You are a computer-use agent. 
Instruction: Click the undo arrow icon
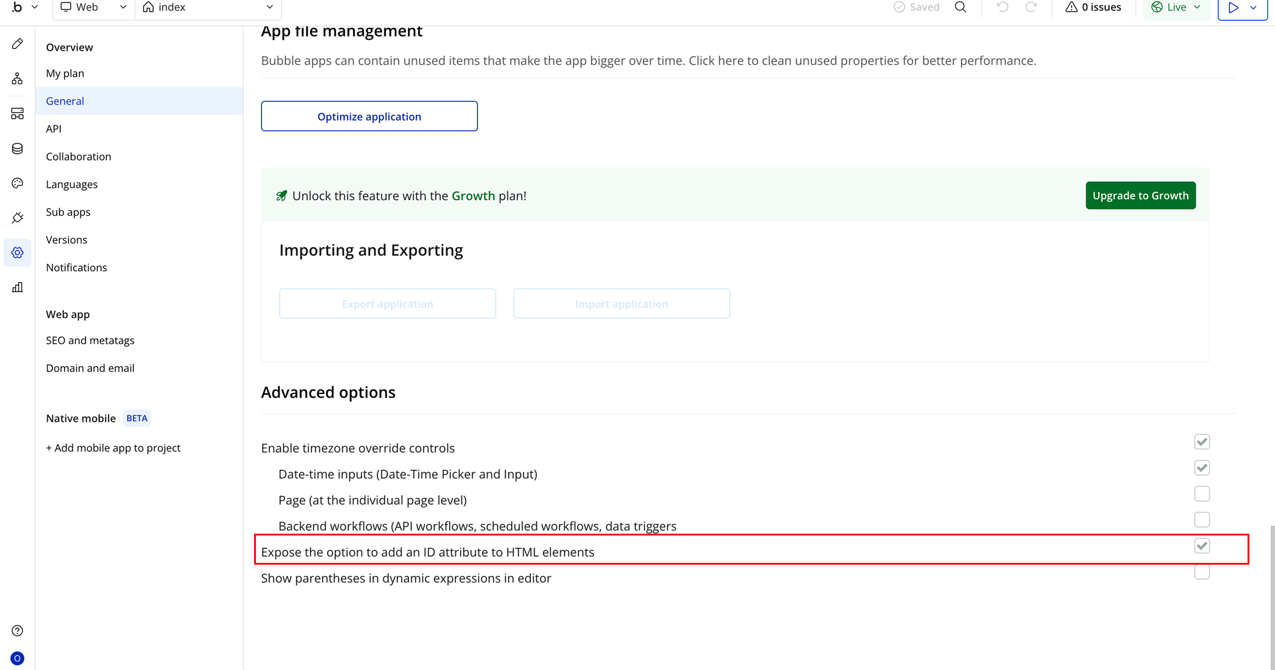[1002, 7]
